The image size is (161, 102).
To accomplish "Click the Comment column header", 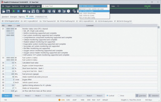I will (x=90, y=25).
